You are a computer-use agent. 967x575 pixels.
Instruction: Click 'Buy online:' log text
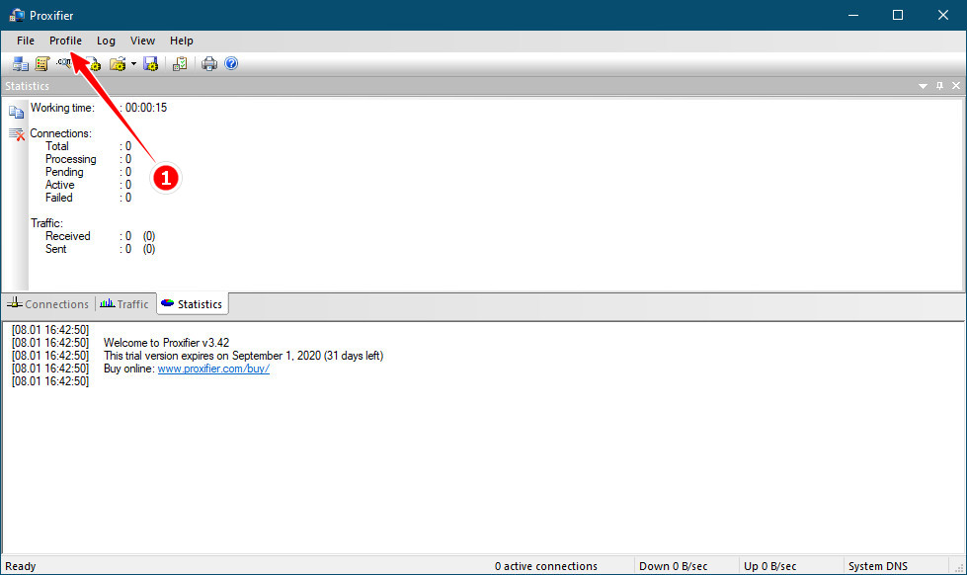click(x=128, y=369)
